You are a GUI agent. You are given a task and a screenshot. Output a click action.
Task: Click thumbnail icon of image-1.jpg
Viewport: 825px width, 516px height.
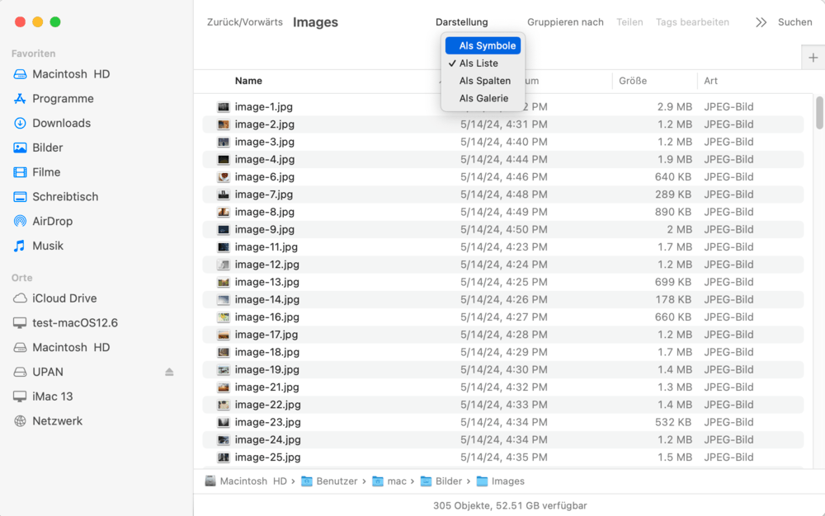tap(224, 106)
